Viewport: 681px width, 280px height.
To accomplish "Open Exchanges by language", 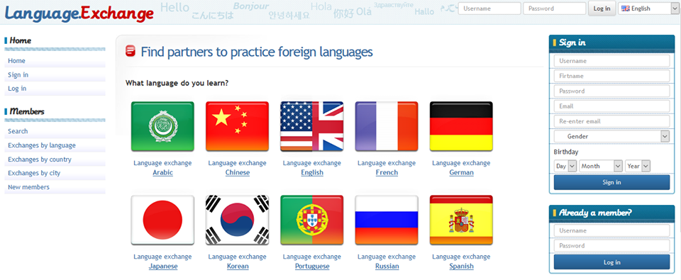I will pyautogui.click(x=42, y=145).
